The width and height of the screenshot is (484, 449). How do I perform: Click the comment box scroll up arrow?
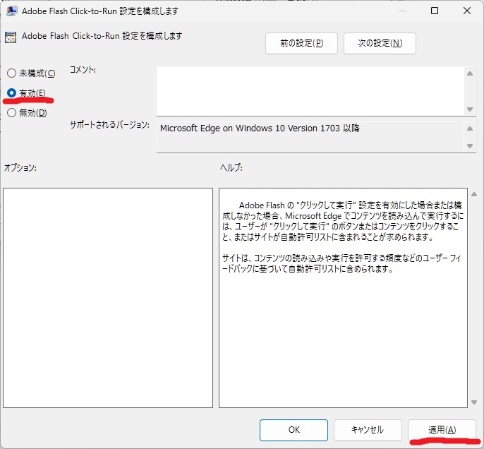471,73
